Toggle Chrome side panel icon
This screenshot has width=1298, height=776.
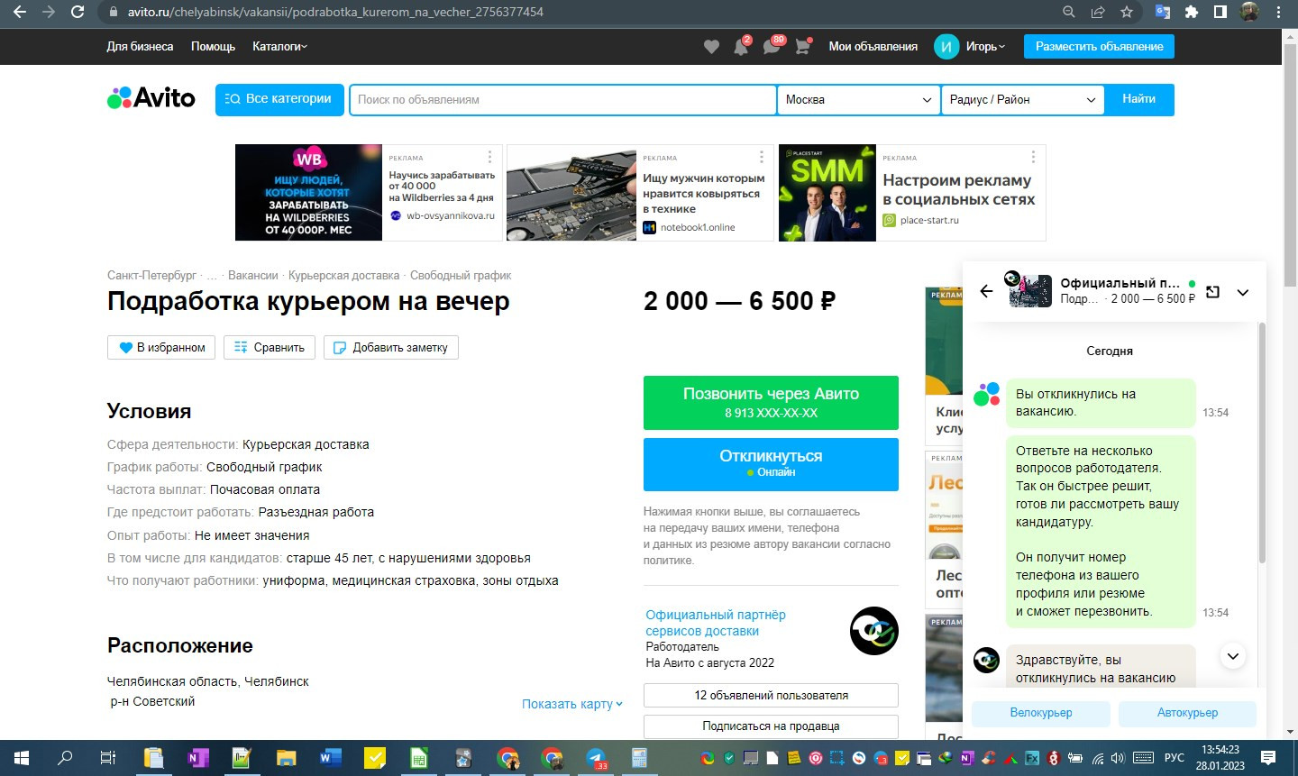[1220, 13]
